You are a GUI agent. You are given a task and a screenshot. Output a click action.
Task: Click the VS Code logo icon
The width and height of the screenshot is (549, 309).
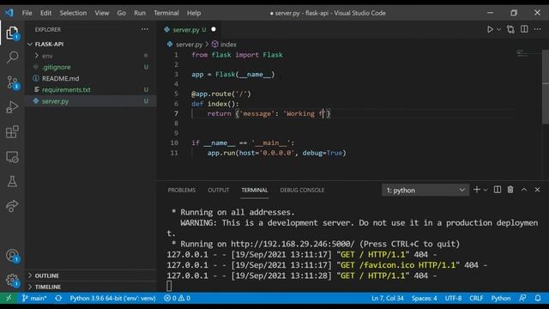(9, 13)
